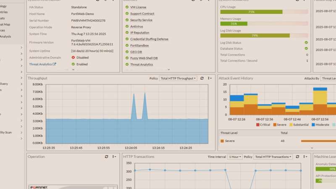Click the Security Service status check icon
336x189 pixels.
click(x=127, y=20)
